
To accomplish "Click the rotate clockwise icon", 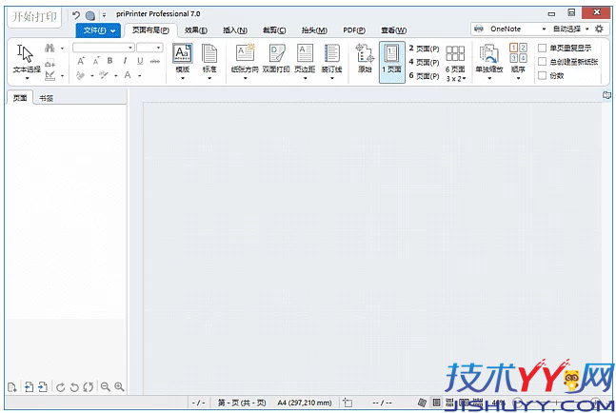I will (60, 387).
